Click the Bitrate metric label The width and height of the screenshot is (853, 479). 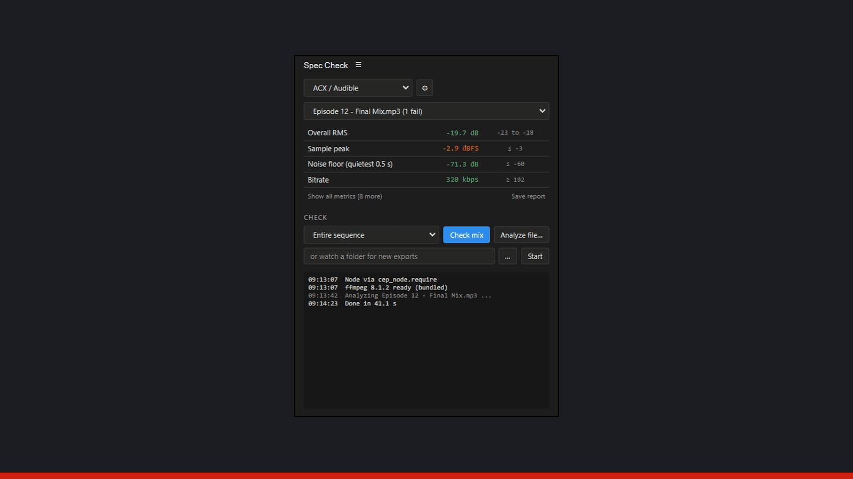pyautogui.click(x=318, y=180)
